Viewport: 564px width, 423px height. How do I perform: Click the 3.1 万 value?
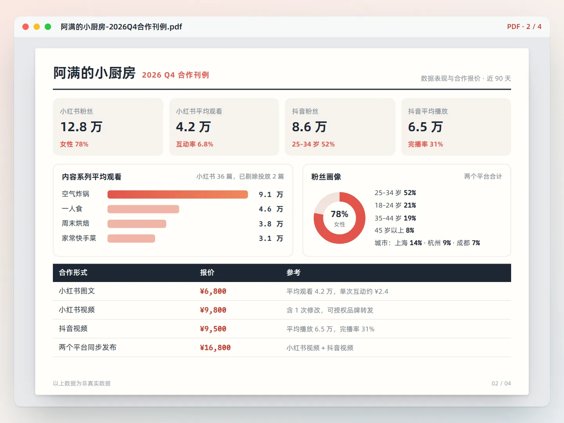coord(271,239)
